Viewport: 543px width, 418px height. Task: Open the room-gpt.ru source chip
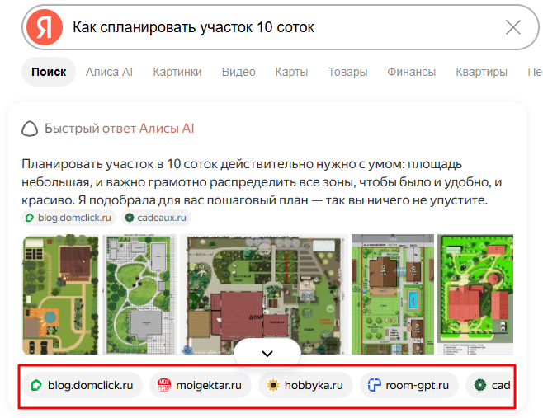[409, 385]
